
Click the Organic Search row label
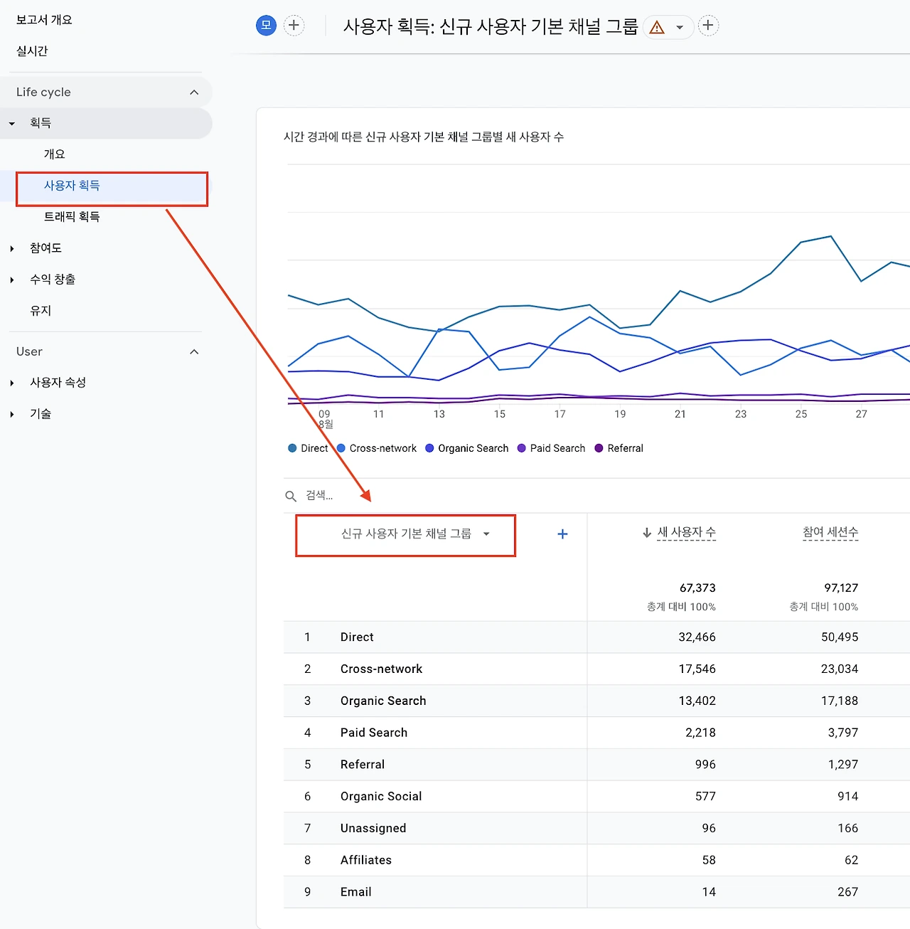tap(383, 701)
